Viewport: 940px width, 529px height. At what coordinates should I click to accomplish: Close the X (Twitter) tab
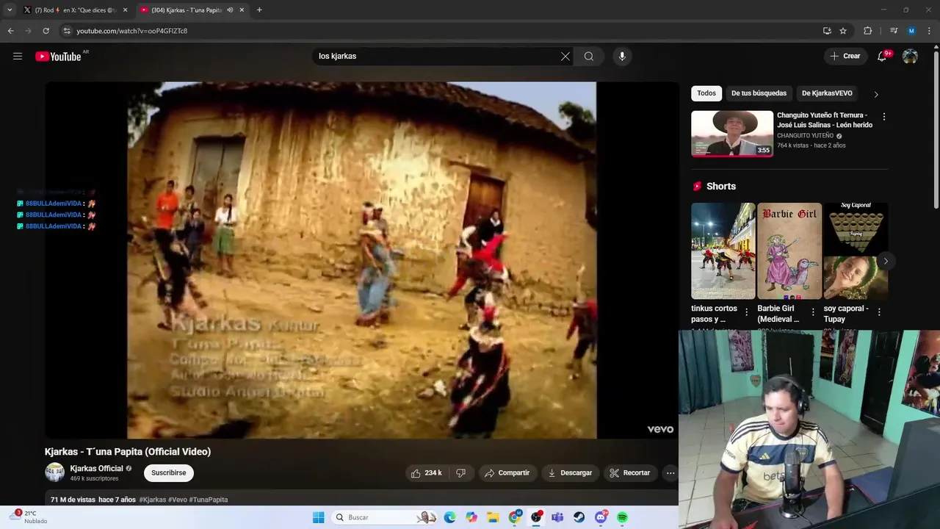125,10
